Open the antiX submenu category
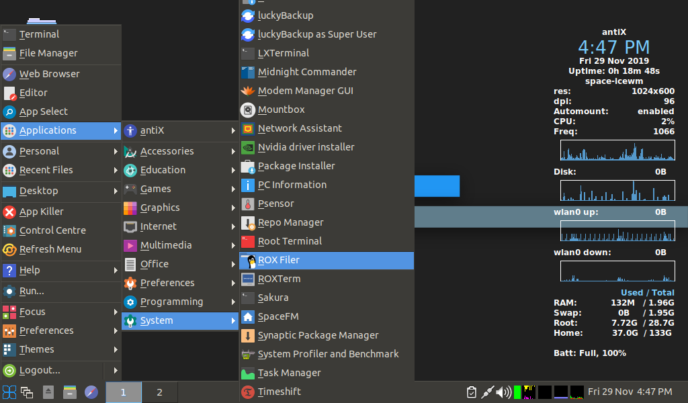The width and height of the screenshot is (688, 403). pos(180,130)
